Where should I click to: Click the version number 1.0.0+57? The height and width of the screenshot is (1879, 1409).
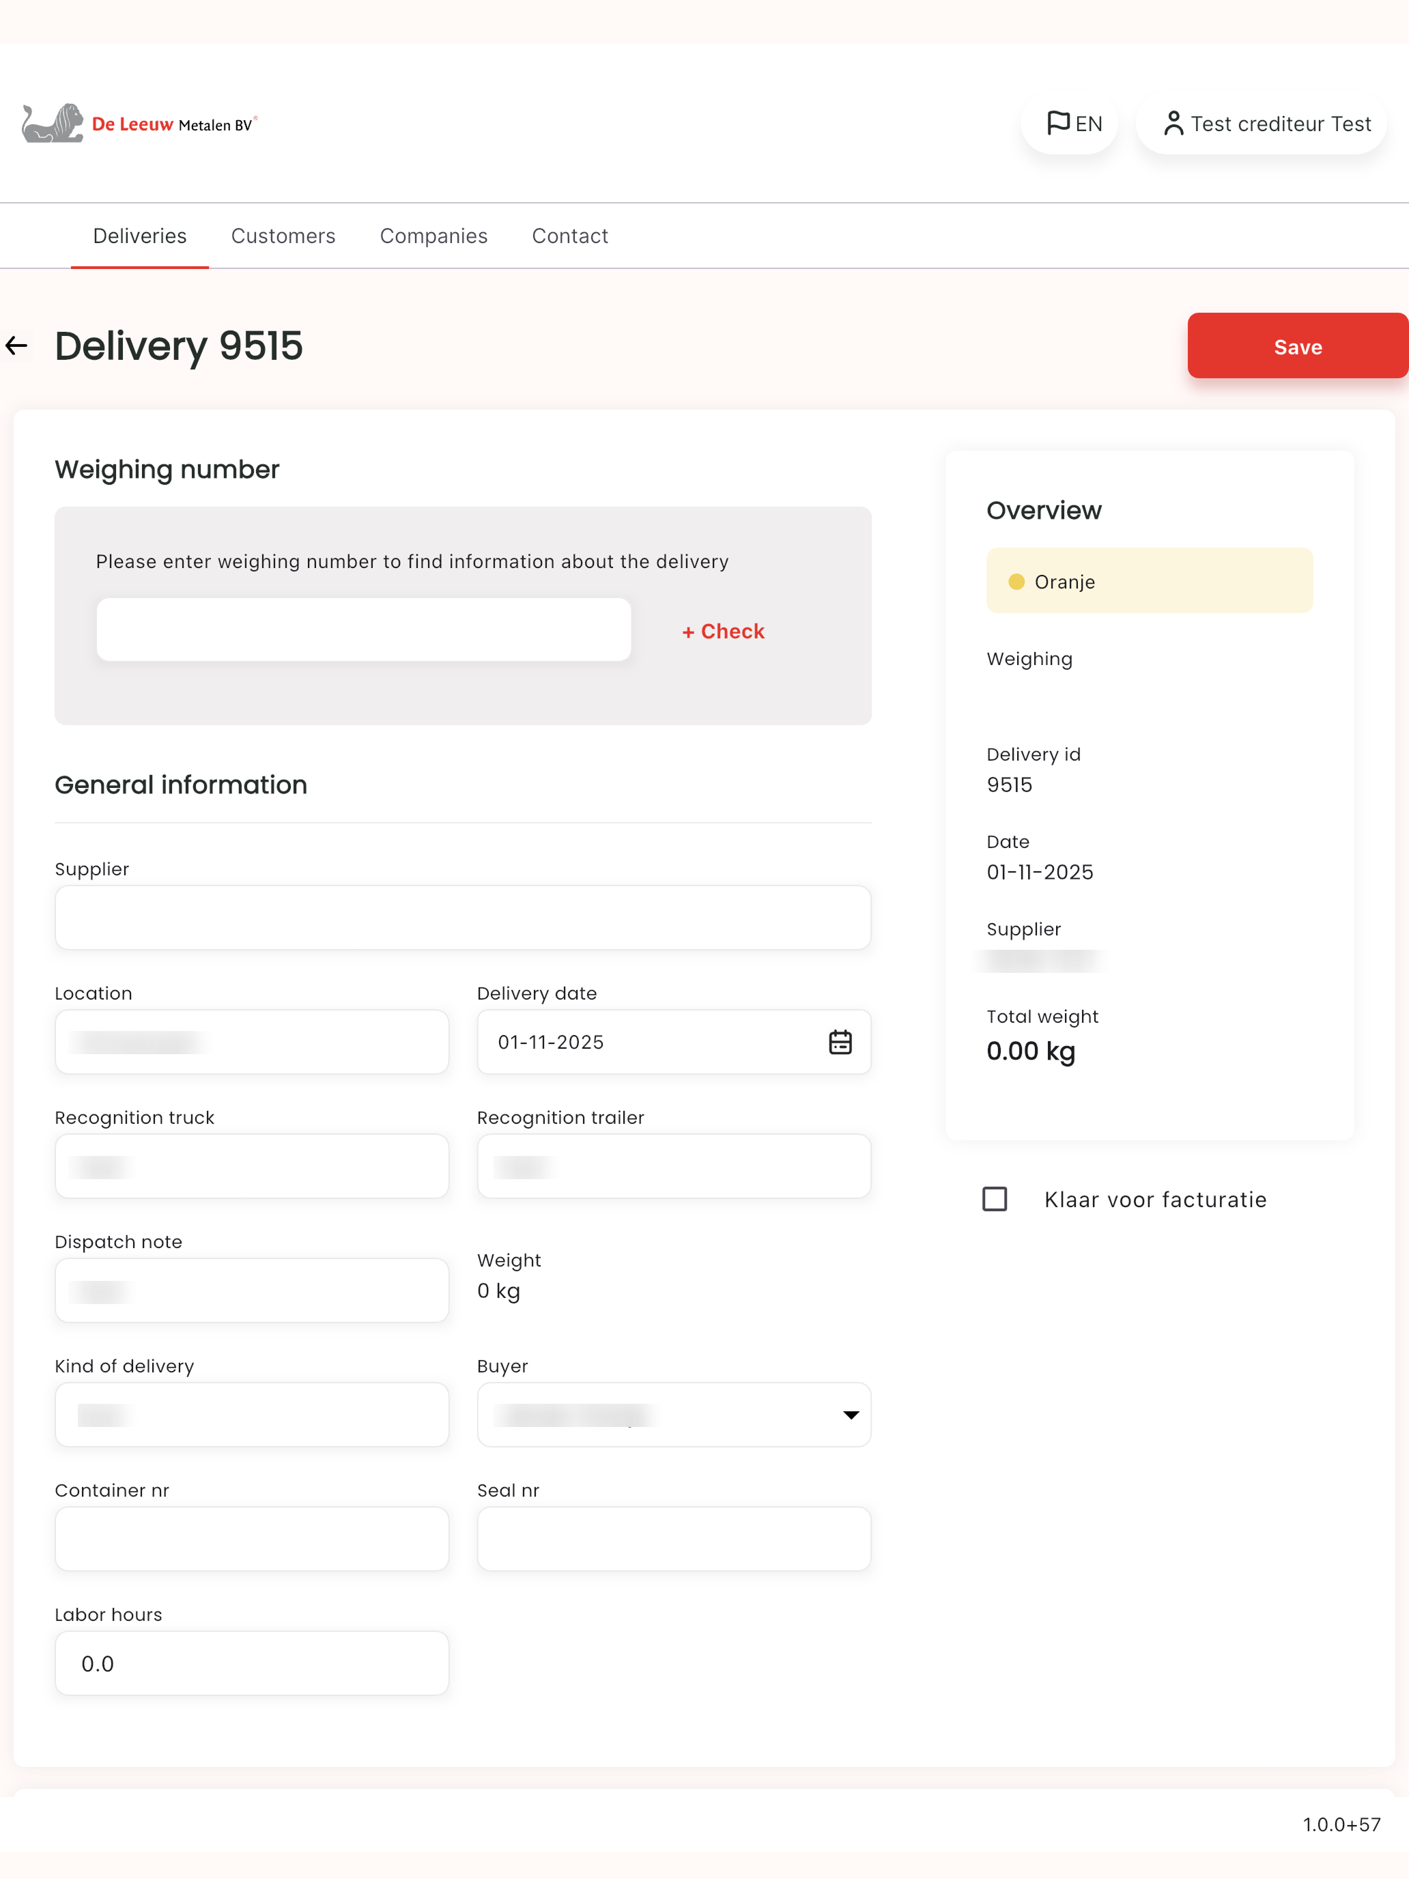click(1342, 1824)
